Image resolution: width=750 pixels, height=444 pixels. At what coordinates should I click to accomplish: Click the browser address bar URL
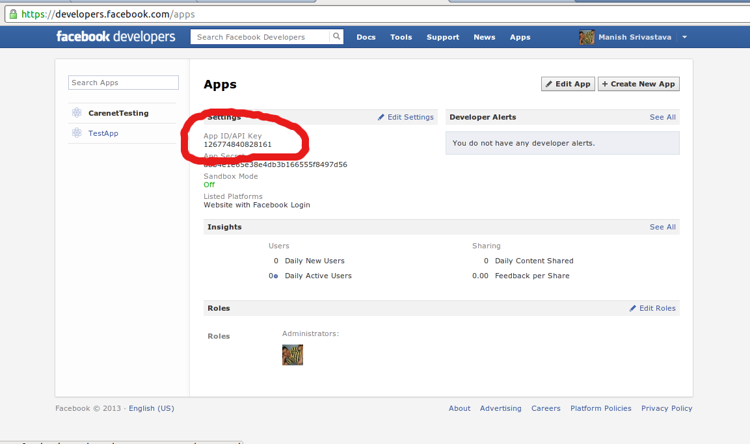pyautogui.click(x=108, y=14)
